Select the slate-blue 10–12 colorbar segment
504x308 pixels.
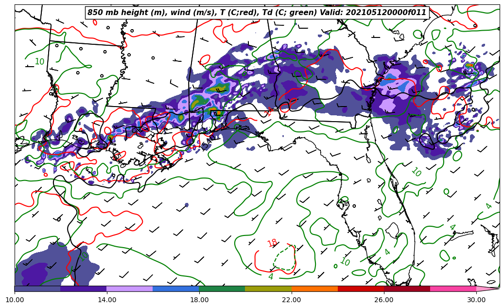pos(37,289)
